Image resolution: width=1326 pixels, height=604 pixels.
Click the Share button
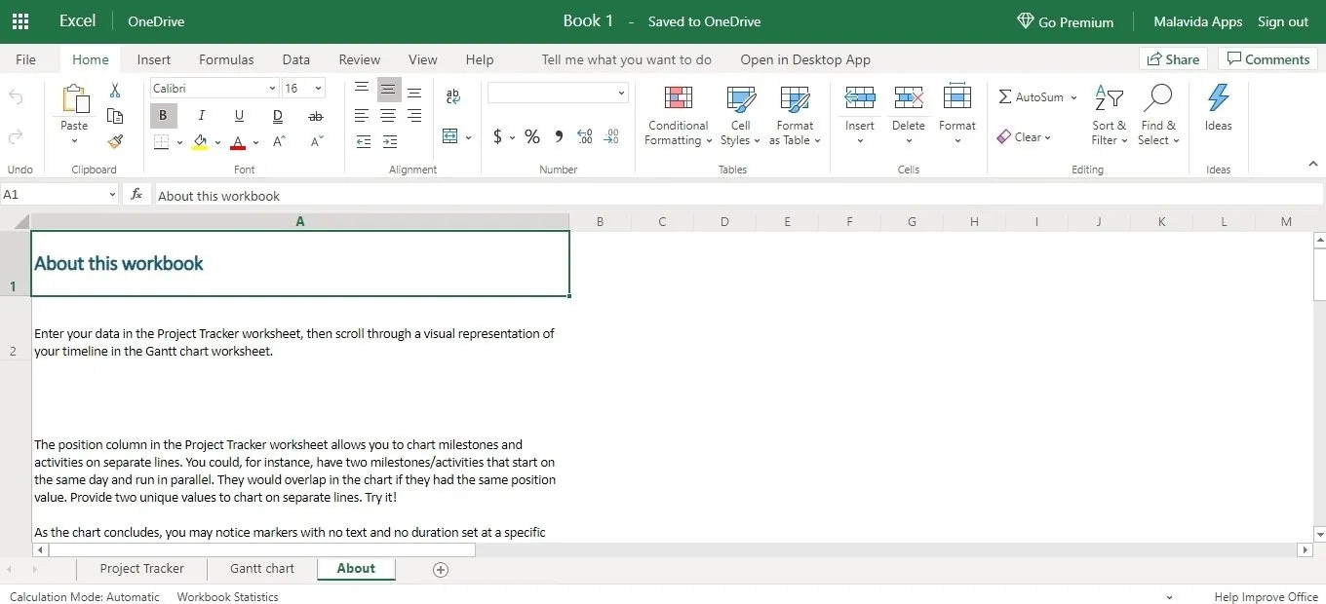(x=1173, y=59)
